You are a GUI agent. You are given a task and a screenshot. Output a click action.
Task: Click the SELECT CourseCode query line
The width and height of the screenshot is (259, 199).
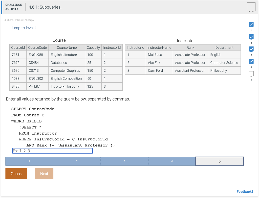(33, 109)
